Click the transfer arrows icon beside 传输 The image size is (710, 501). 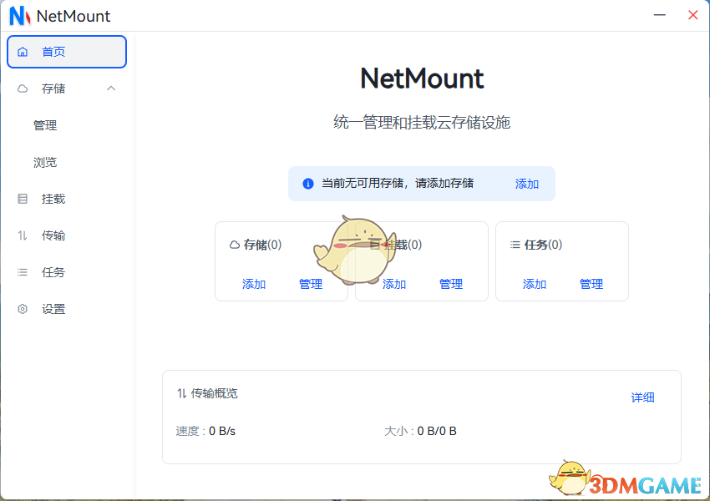23,235
